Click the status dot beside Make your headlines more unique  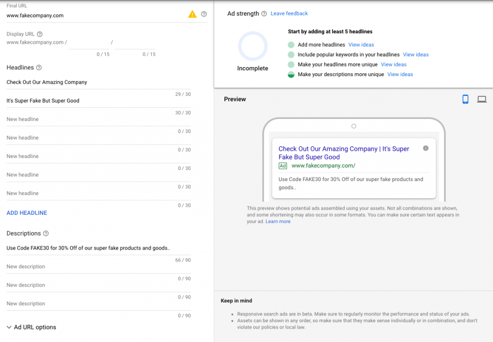pos(291,65)
